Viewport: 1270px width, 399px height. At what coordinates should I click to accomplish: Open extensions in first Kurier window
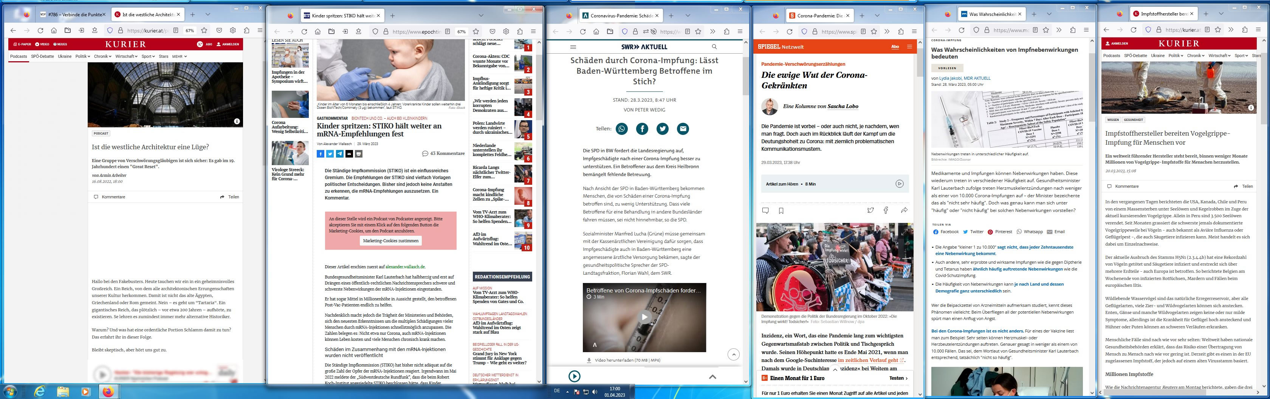(x=247, y=31)
